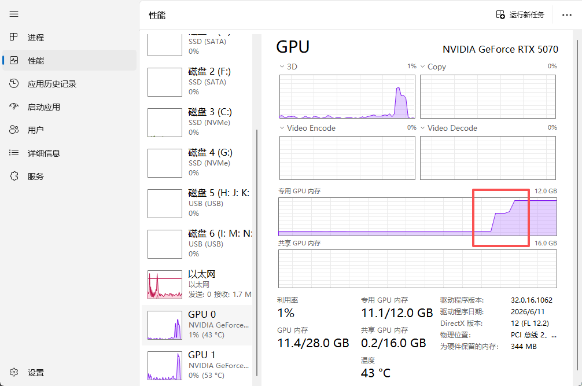Select 磁盘 6 (I: M: N:) thumbnail

coord(165,244)
